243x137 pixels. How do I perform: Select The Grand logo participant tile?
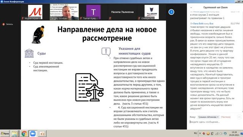(151, 12)
